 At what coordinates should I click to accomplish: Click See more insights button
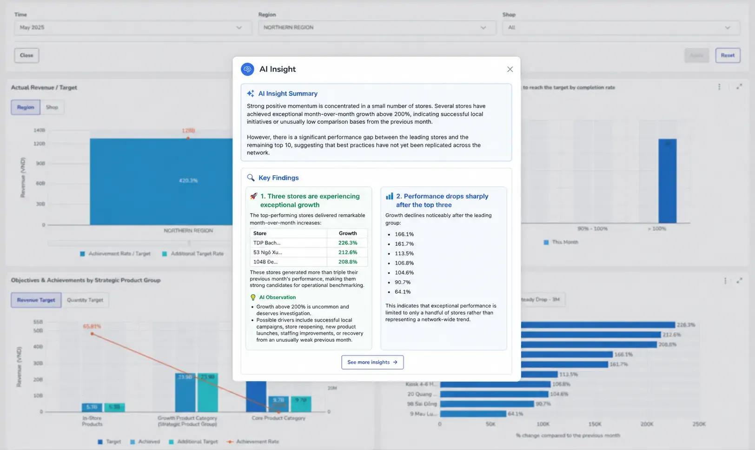372,362
